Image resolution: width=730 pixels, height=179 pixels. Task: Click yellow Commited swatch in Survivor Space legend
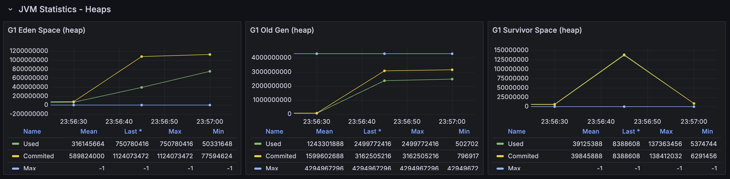(500, 156)
